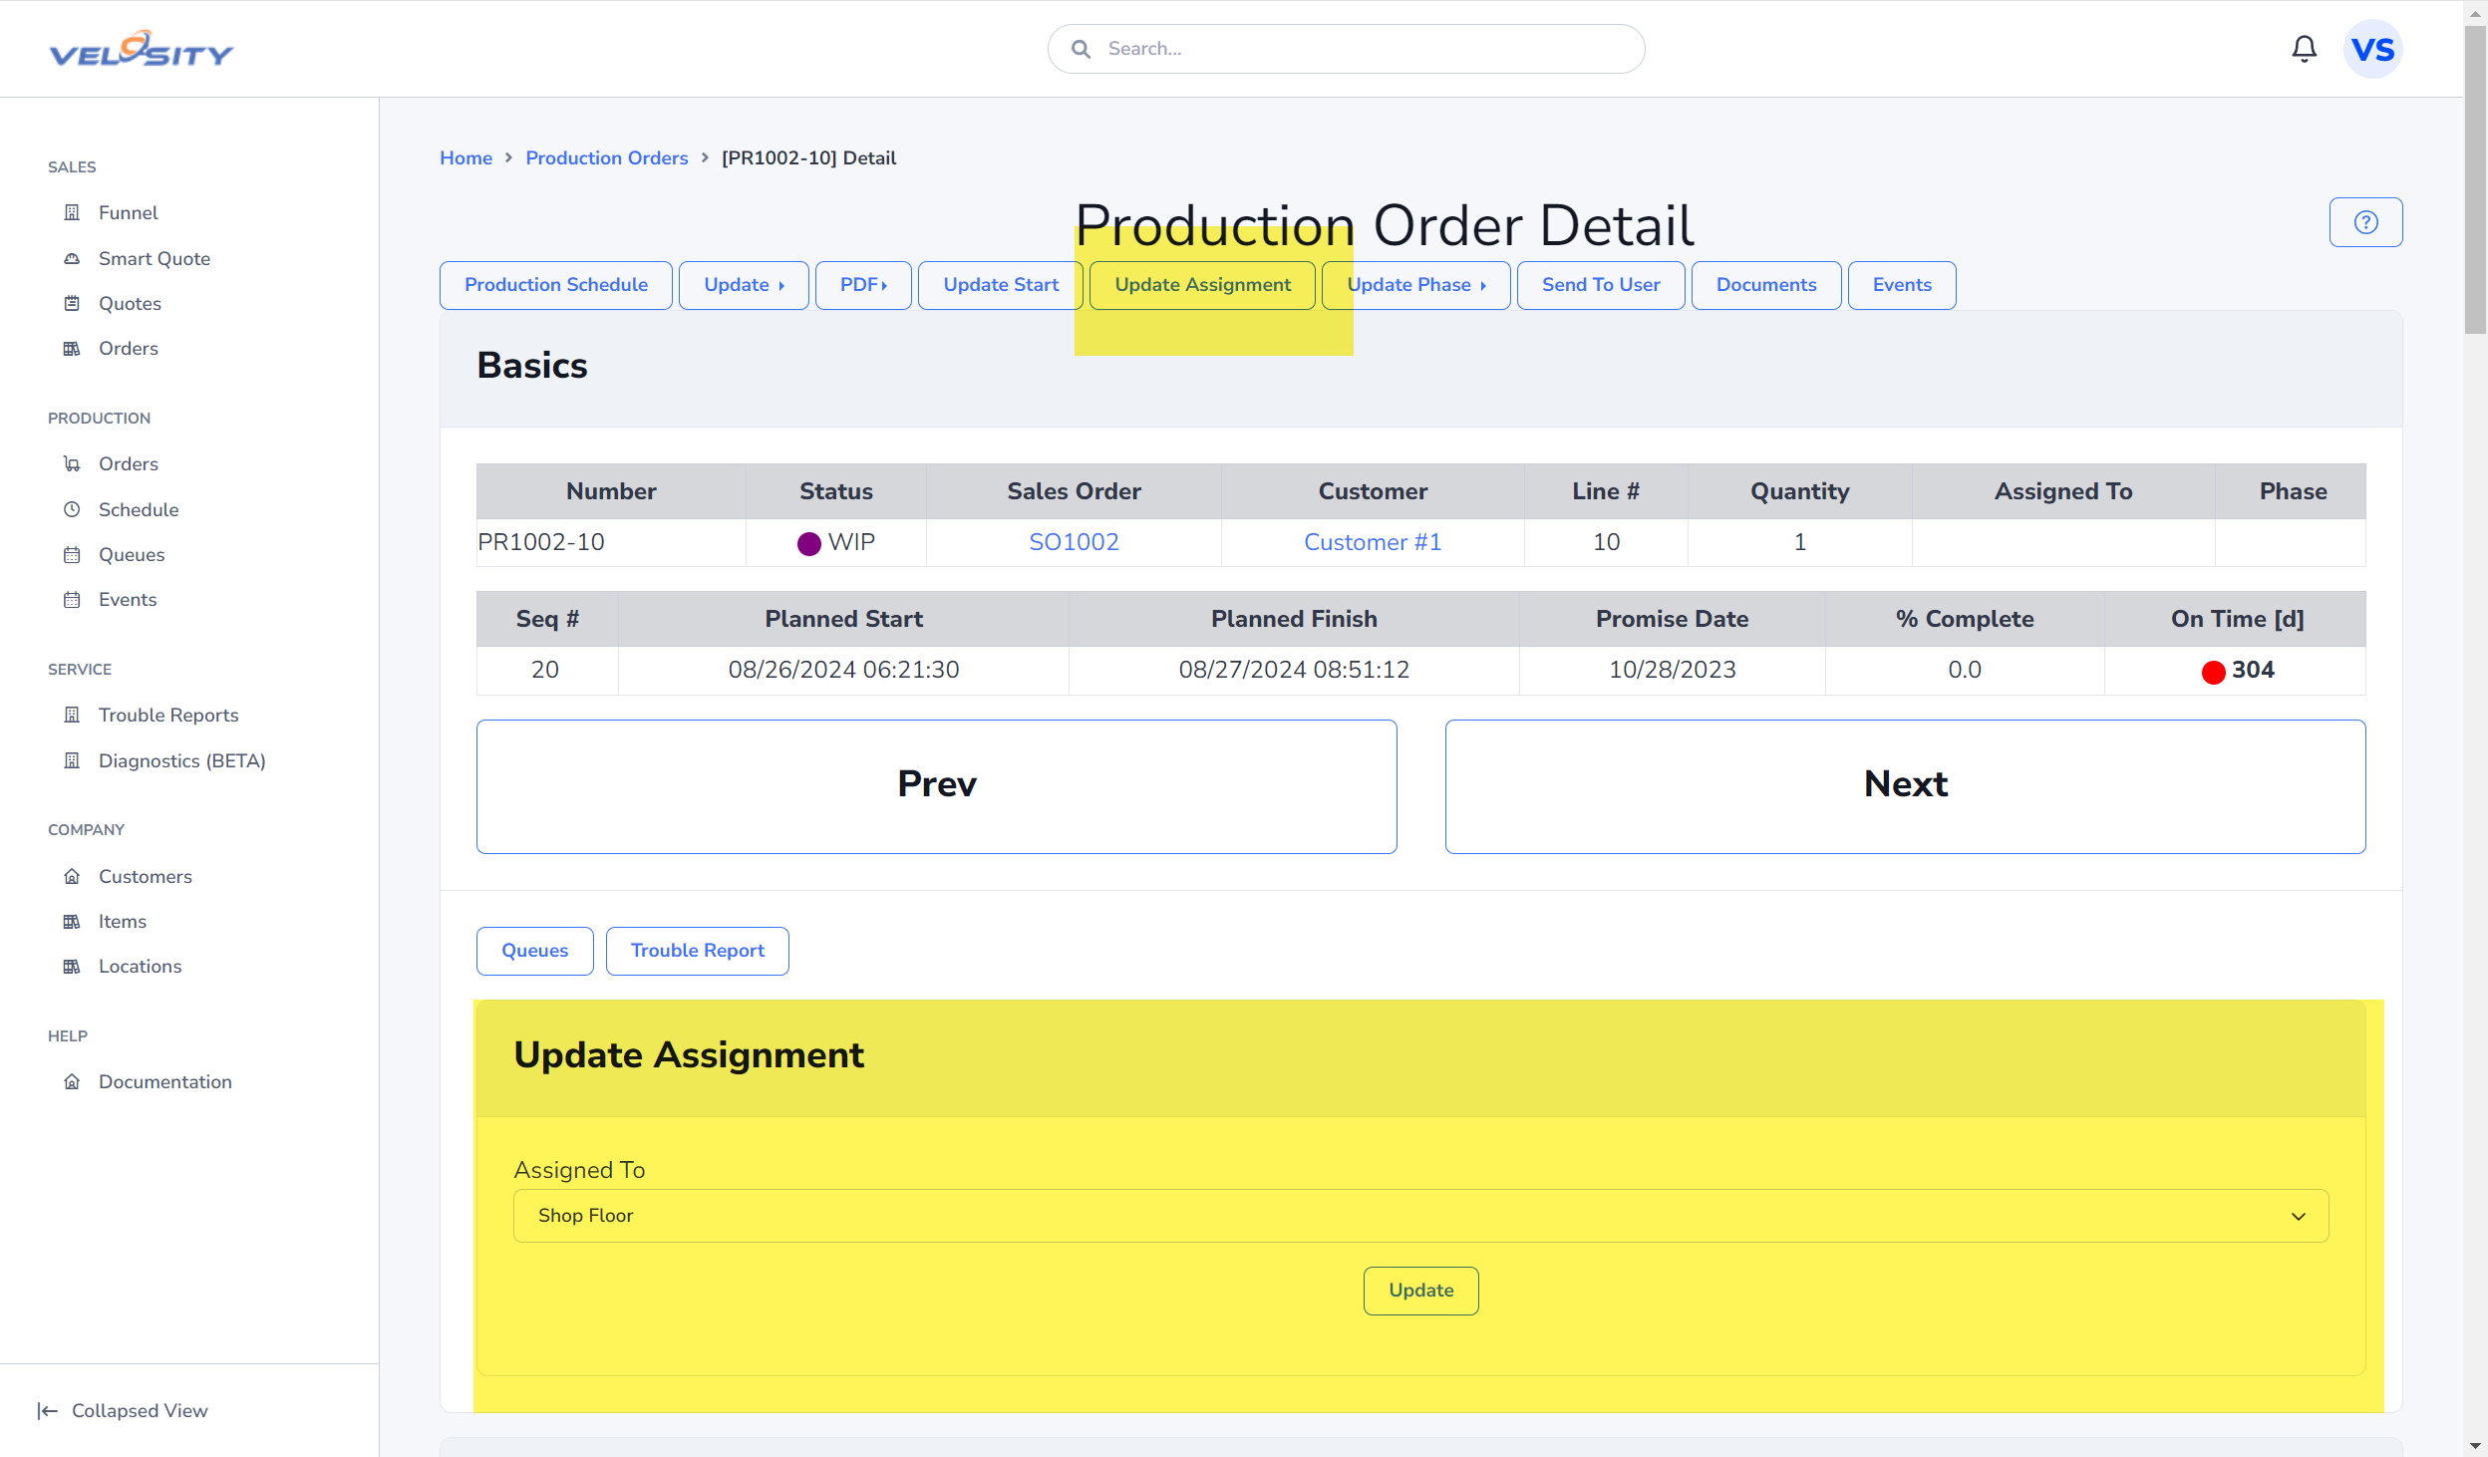The image size is (2488, 1457).
Task: Click the Velosity logo
Action: click(x=142, y=49)
